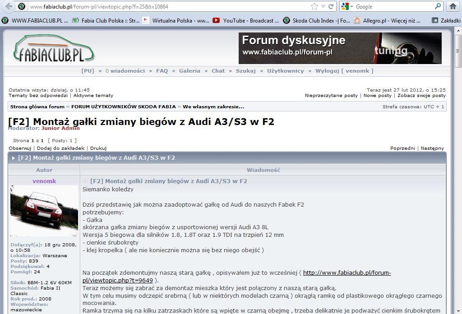The height and width of the screenshot is (314, 462).
Task: Click the small post icon before post title
Action: 85,181
